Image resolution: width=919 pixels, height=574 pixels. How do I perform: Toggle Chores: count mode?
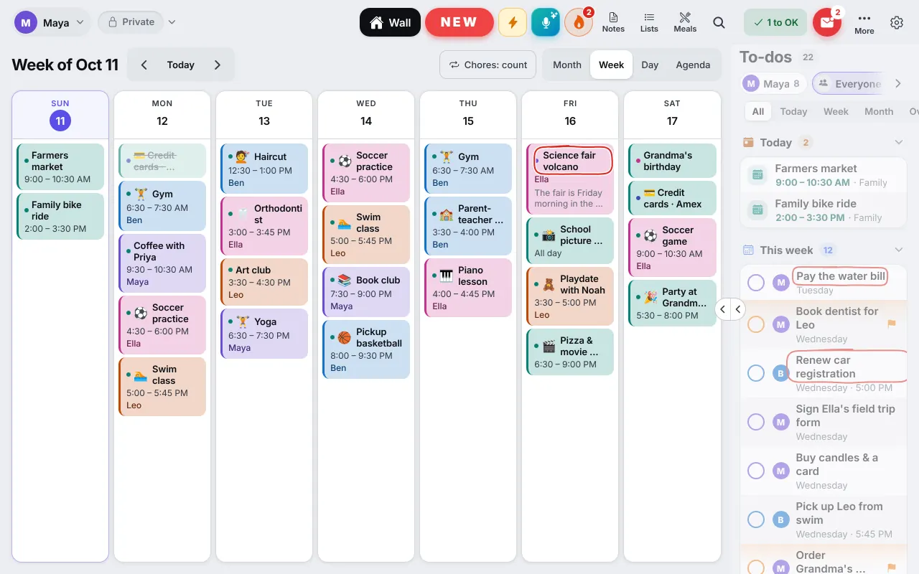pyautogui.click(x=488, y=65)
